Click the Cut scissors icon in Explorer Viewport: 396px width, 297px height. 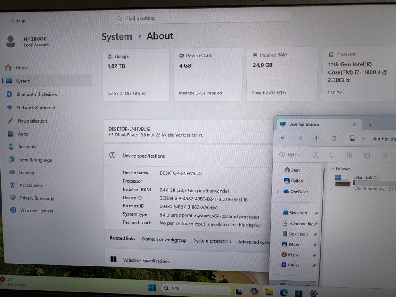tap(315, 155)
